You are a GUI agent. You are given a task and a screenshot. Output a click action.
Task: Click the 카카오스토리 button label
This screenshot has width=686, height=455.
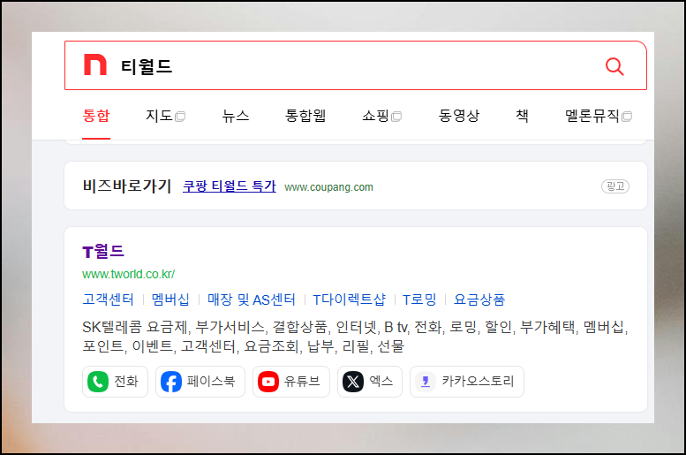pos(478,381)
